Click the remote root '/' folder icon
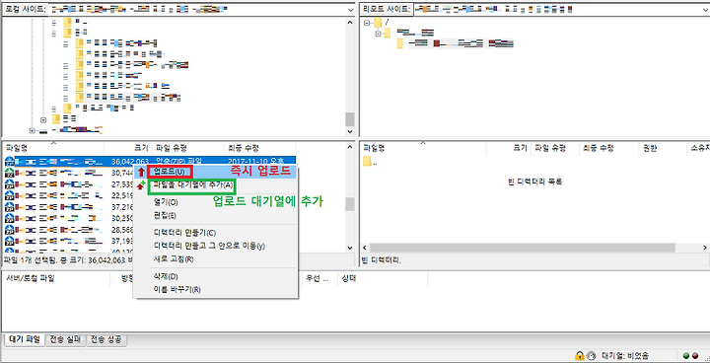The height and width of the screenshot is (363, 710). 379,23
